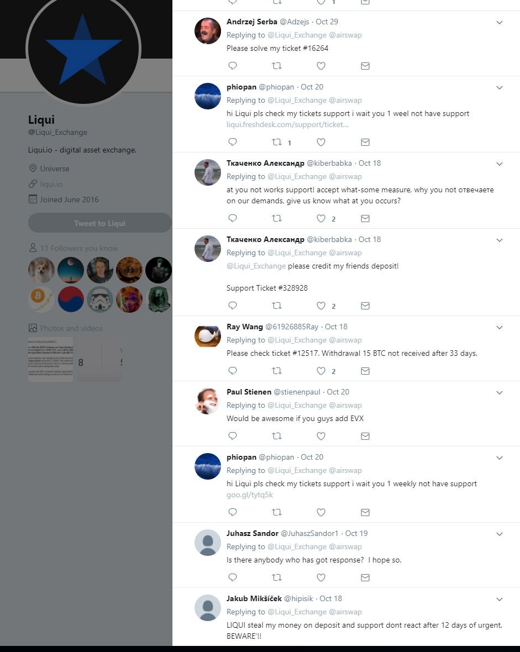The height and width of the screenshot is (652, 520).
Task: Reply to phiopan's goo.gl tweet
Action: pos(233,512)
